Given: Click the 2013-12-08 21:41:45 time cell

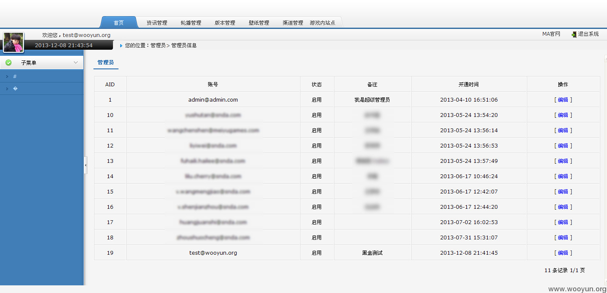Looking at the screenshot, I should tap(469, 253).
